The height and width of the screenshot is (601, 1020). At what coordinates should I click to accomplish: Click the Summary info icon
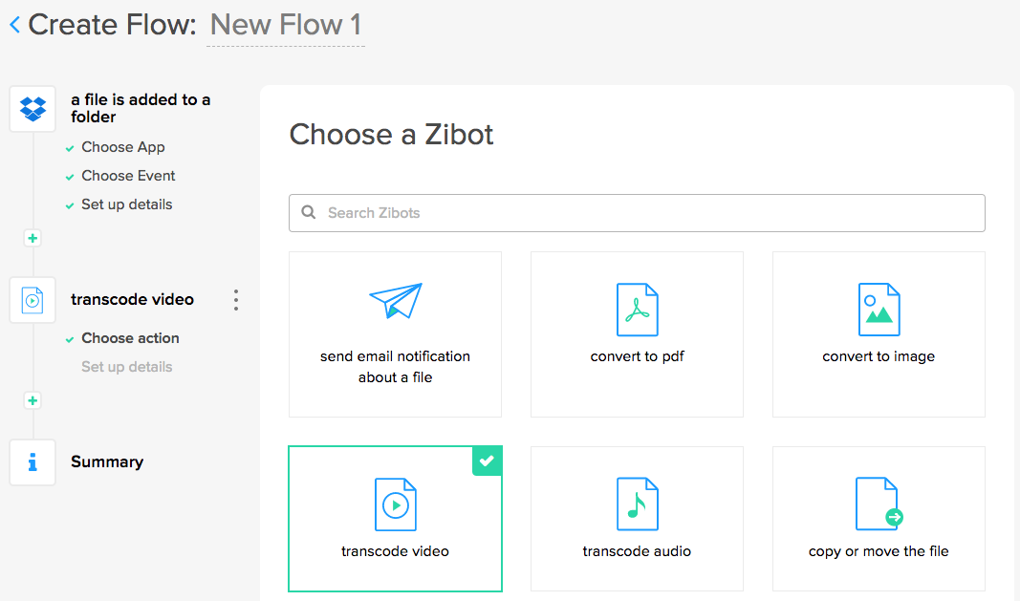click(33, 462)
